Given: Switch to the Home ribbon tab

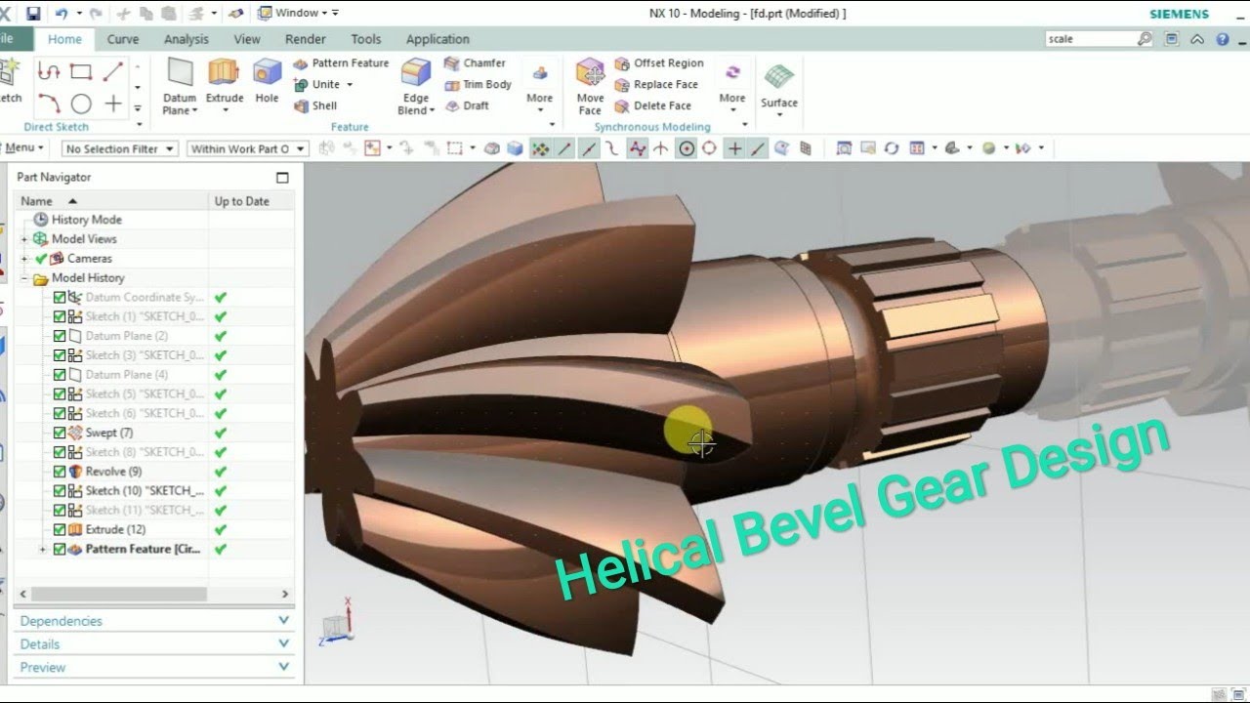Looking at the screenshot, I should 64,39.
